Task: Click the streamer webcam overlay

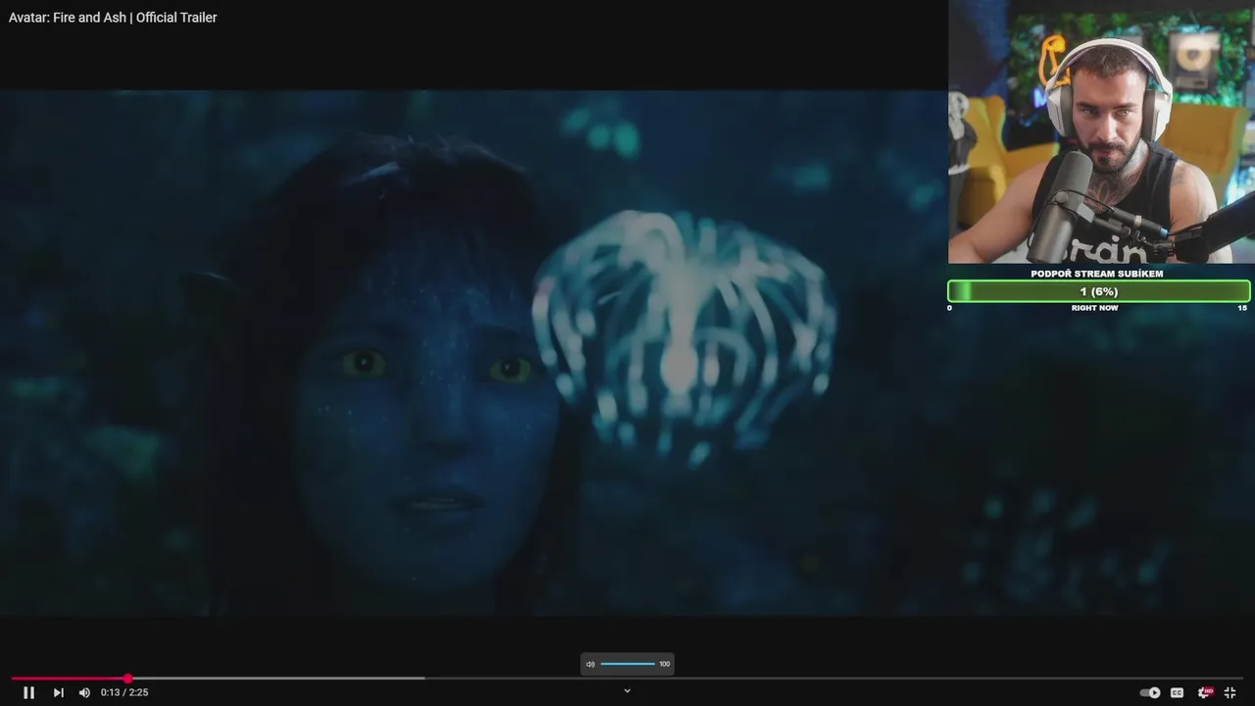Action: click(1101, 131)
